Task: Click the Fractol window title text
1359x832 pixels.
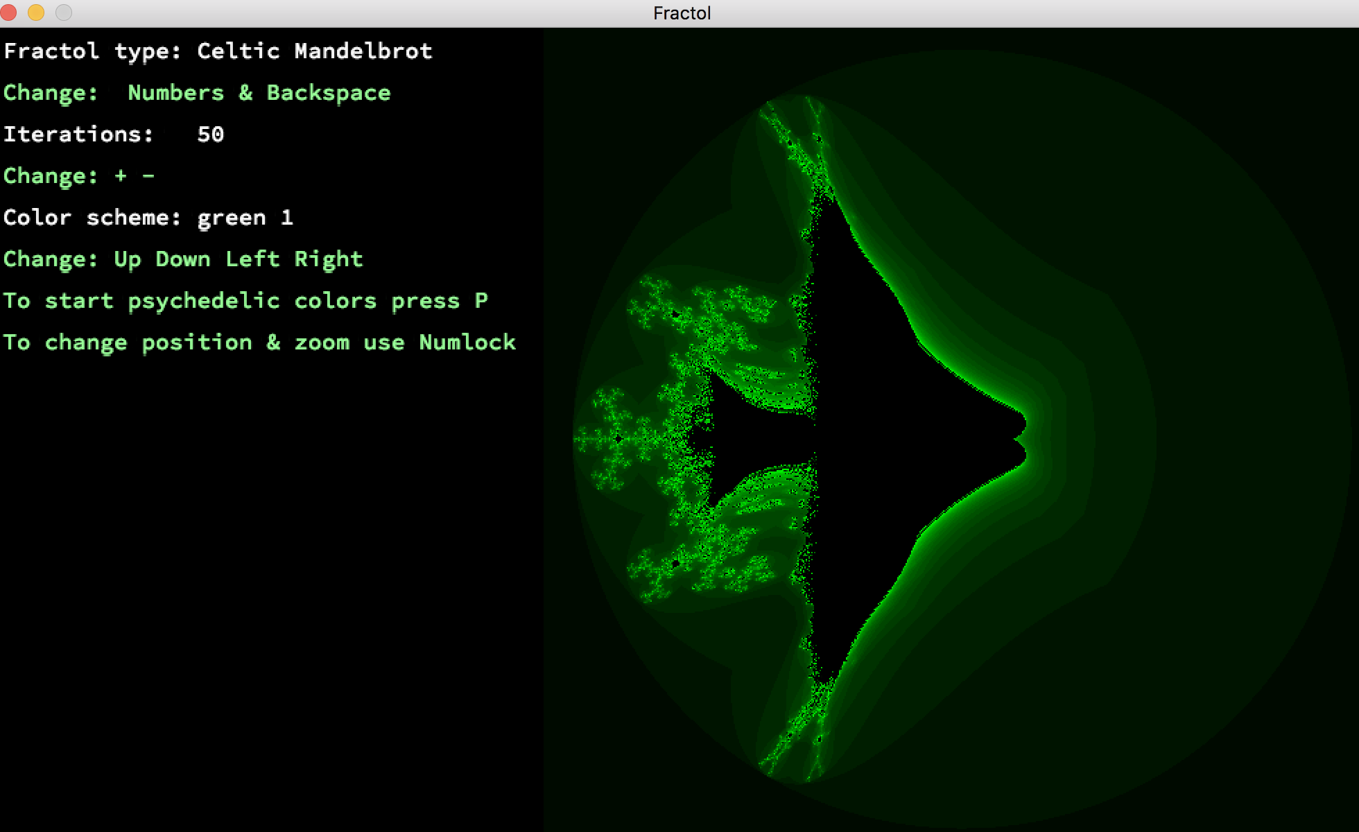Action: tap(682, 13)
